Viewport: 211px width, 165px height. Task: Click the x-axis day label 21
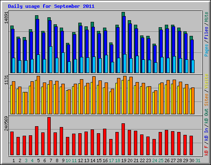point(136,160)
